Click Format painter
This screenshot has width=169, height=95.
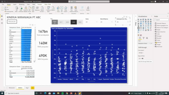[9, 11]
